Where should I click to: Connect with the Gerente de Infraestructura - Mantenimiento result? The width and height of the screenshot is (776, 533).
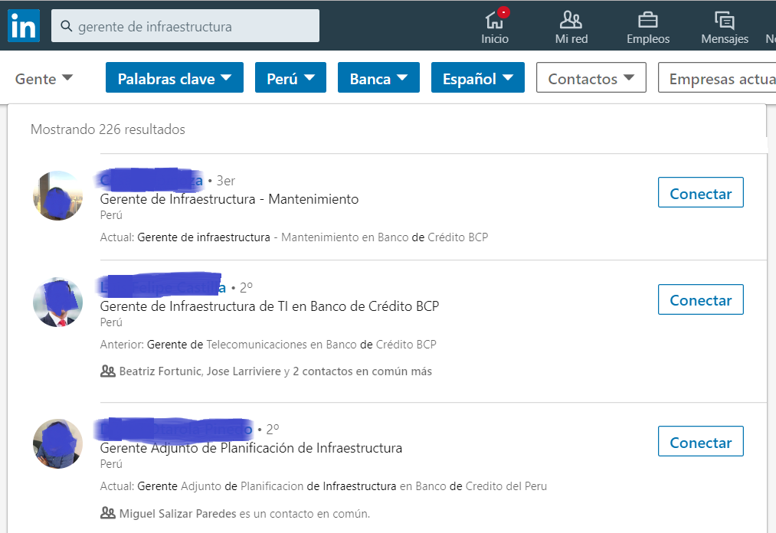pos(700,193)
